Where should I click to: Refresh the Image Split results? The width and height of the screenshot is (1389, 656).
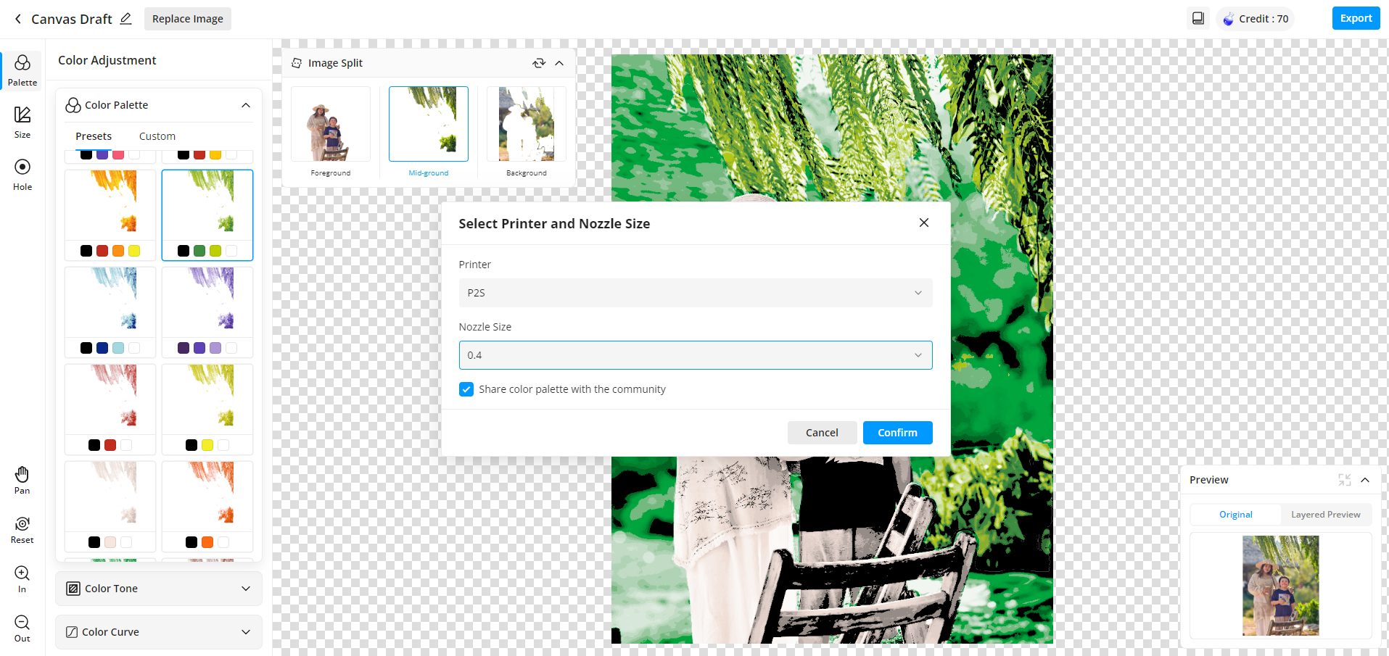(538, 63)
